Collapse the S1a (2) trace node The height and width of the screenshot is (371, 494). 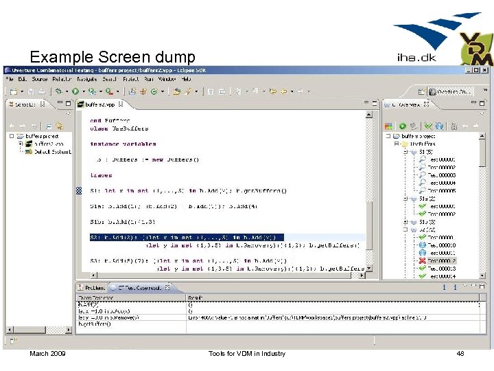point(405,199)
